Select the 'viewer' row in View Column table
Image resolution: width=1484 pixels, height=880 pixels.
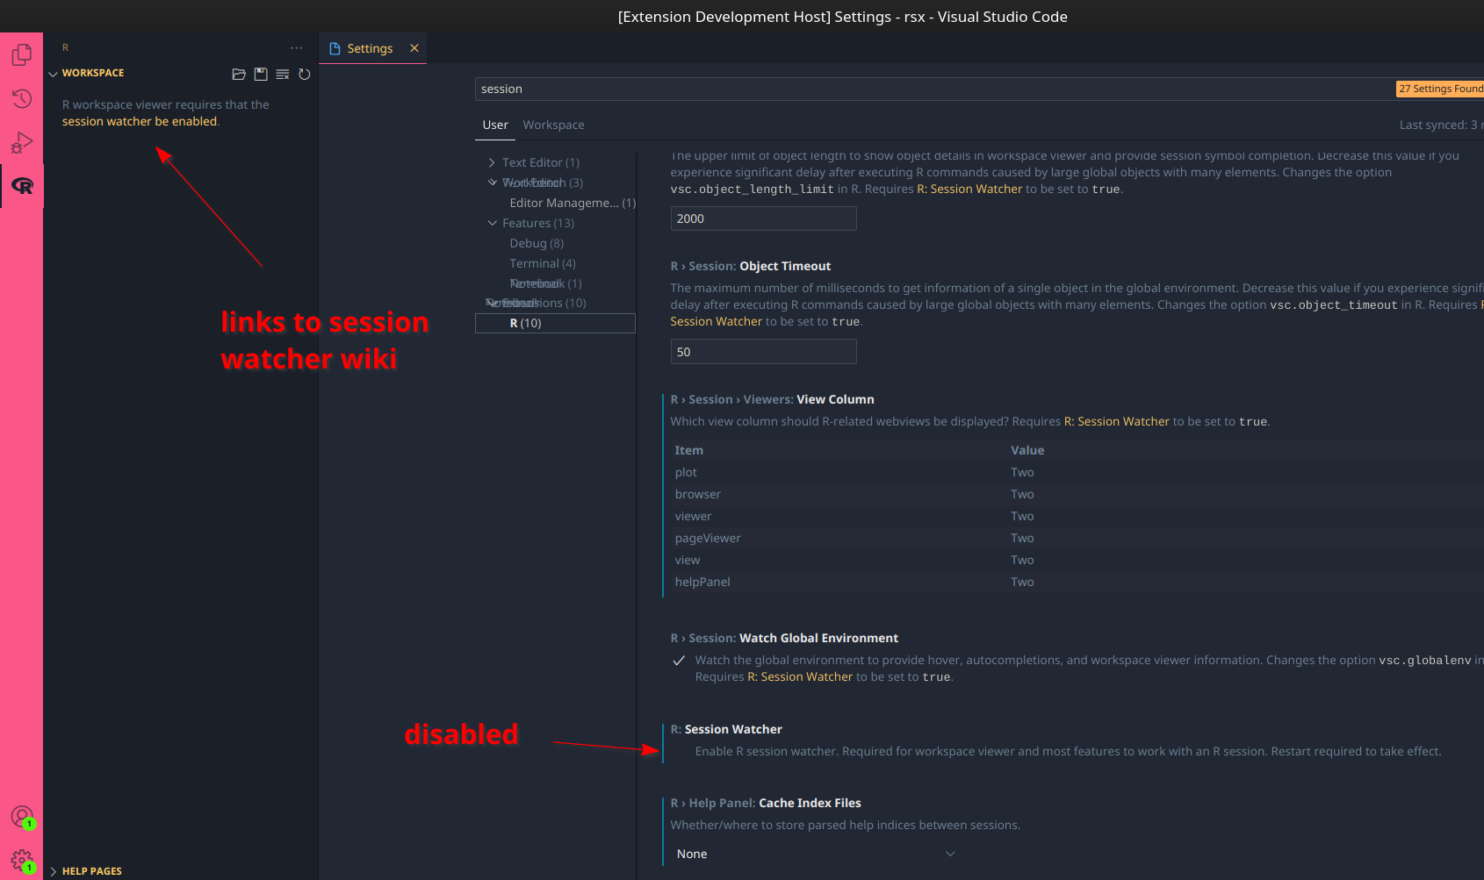click(1077, 516)
